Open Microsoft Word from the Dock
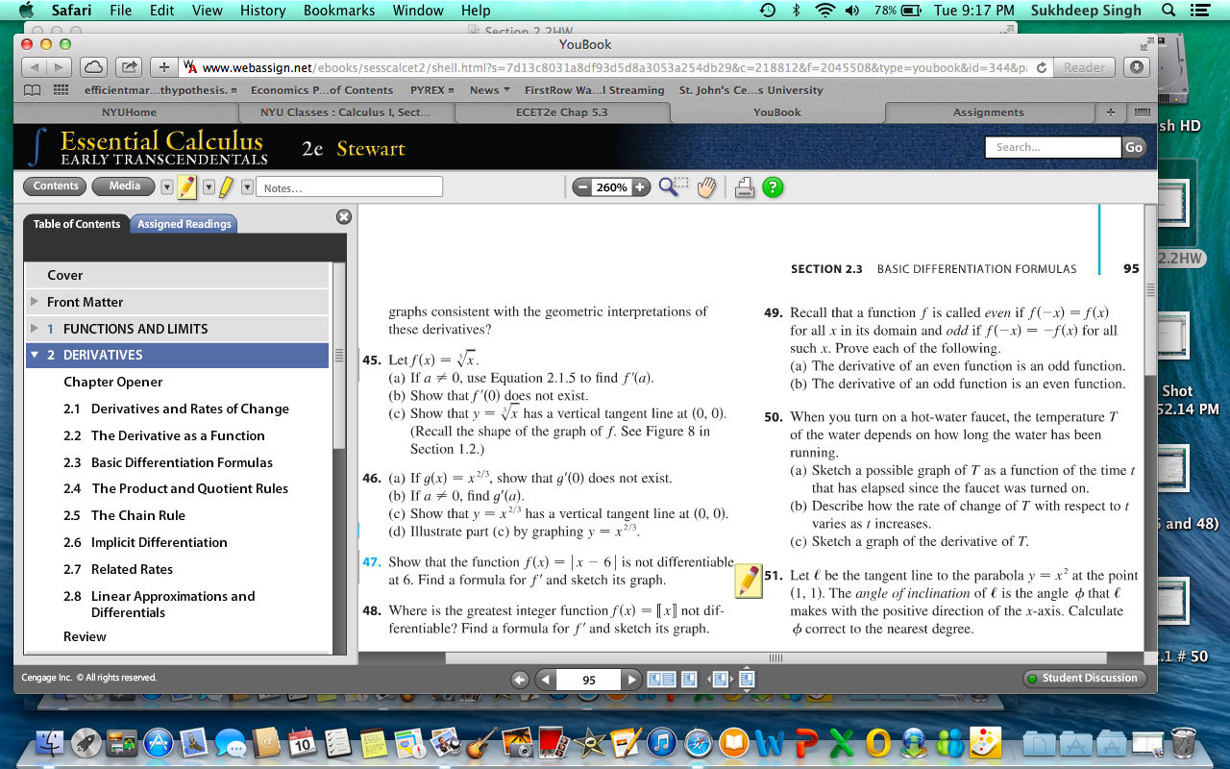The image size is (1230, 769). (x=772, y=742)
